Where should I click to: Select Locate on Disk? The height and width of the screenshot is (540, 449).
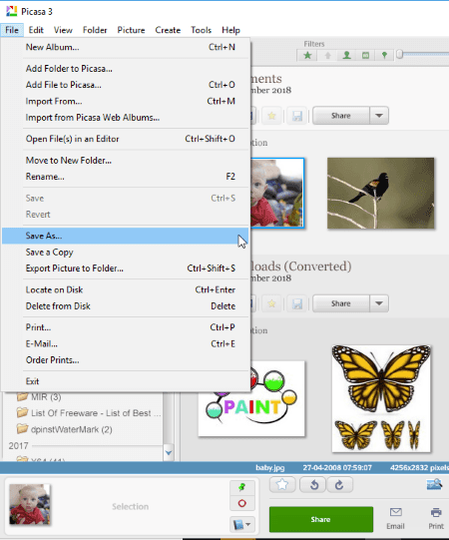tap(126, 289)
